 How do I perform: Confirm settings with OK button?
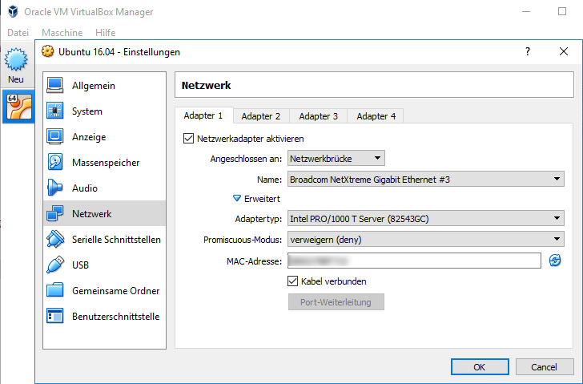[480, 367]
